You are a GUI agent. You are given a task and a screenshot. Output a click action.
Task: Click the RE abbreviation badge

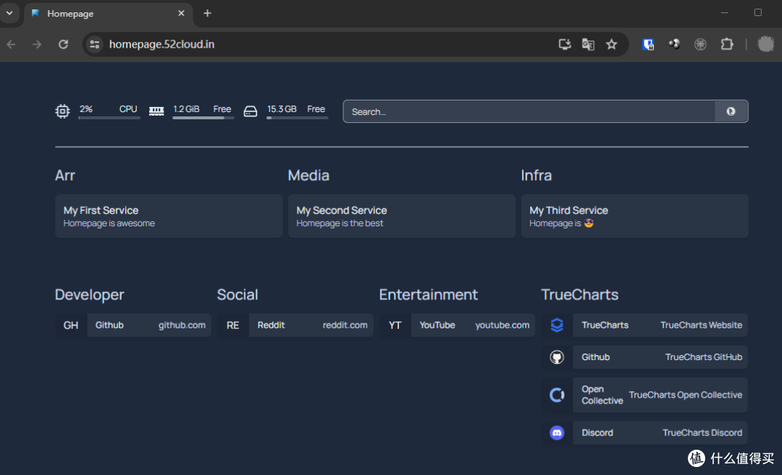tap(233, 325)
